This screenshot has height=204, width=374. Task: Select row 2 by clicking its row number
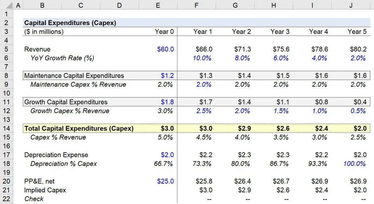click(6, 22)
